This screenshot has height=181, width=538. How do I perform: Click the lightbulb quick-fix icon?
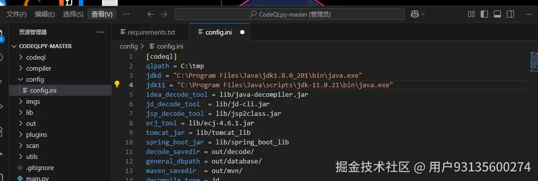point(117,84)
